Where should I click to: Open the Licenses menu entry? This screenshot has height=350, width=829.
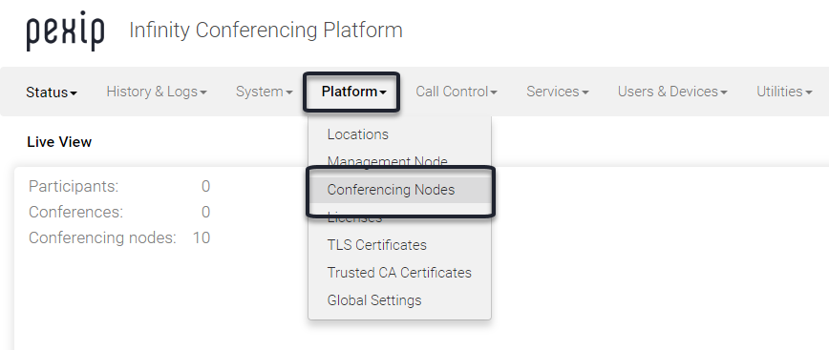click(x=354, y=217)
